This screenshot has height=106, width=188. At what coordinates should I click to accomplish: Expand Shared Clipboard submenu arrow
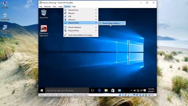pos(96,27)
